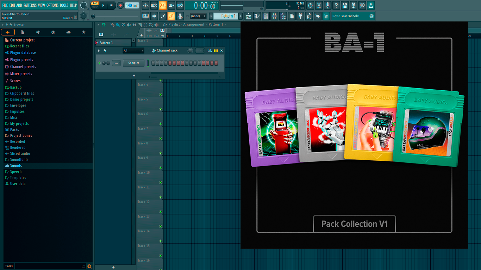
Task: Disable the orange link note/multilink button
Action: click(171, 16)
